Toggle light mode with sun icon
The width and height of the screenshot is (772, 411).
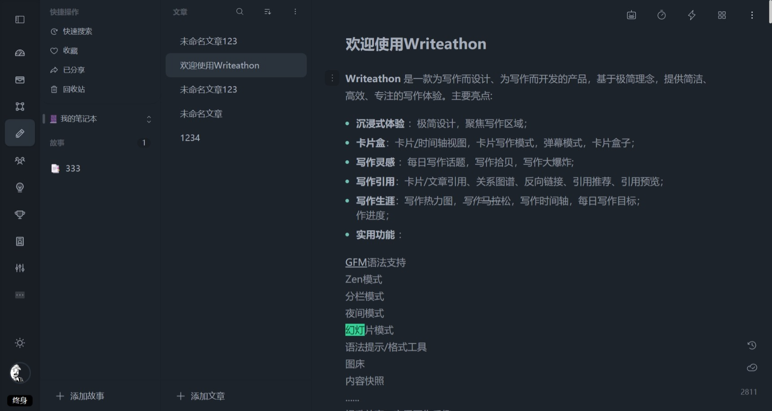pyautogui.click(x=20, y=343)
